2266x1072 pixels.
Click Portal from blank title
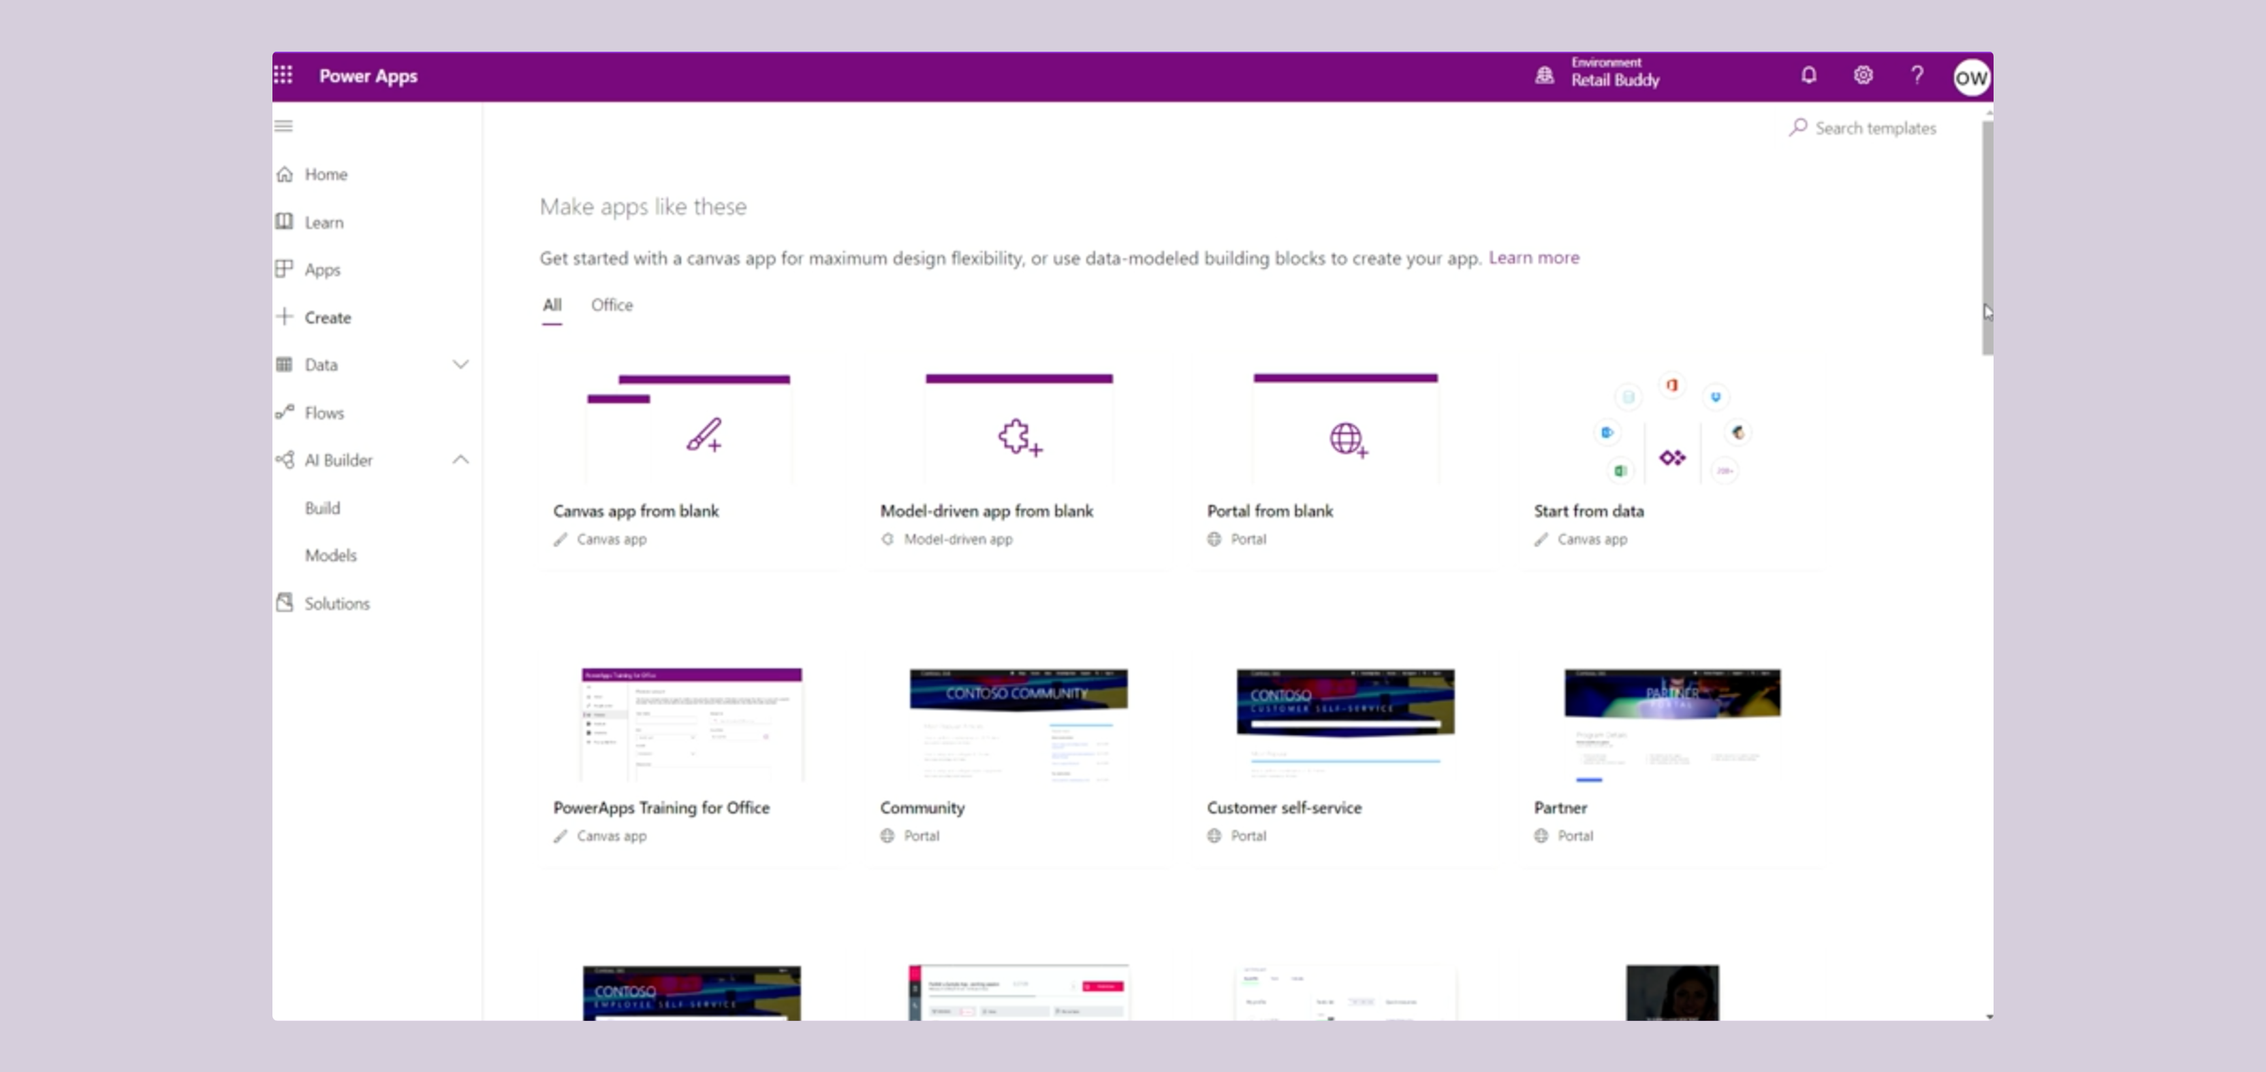1270,511
